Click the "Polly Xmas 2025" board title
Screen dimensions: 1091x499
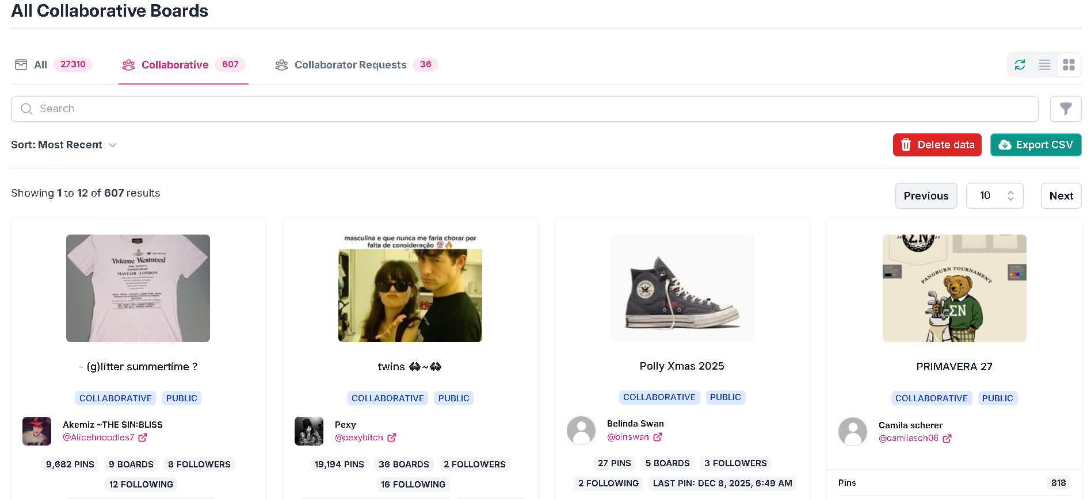pyautogui.click(x=682, y=366)
